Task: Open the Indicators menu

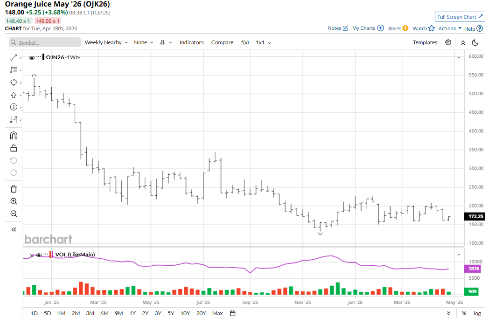Action: (x=191, y=42)
